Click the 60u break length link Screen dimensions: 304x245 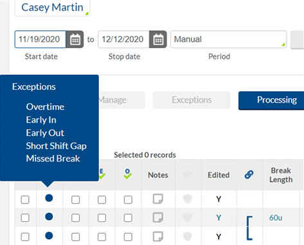(276, 218)
